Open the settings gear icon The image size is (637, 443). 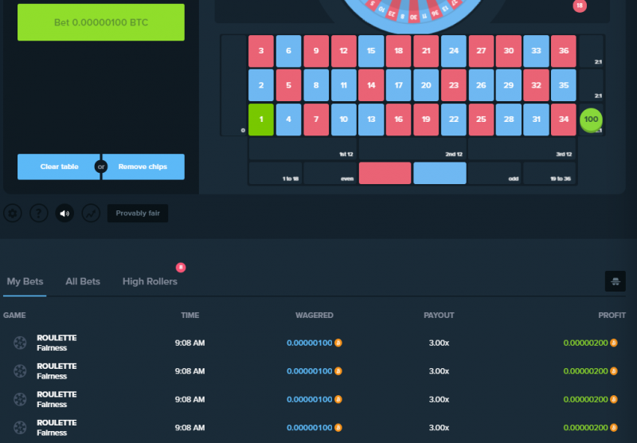[13, 213]
